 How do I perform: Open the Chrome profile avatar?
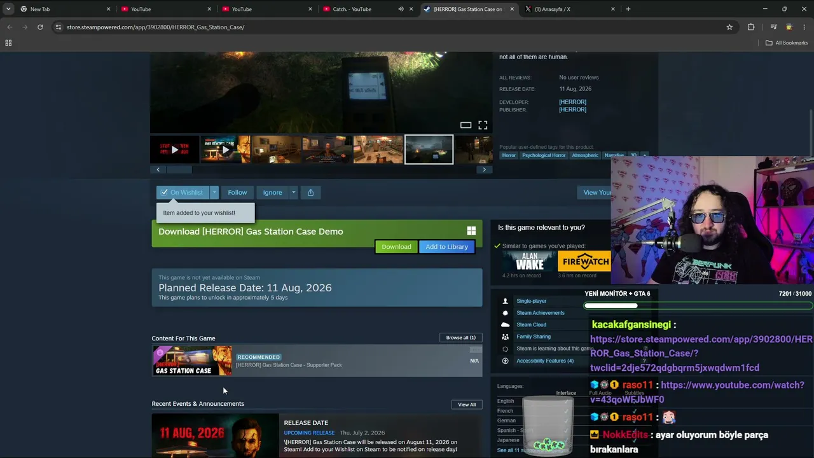coord(789,27)
